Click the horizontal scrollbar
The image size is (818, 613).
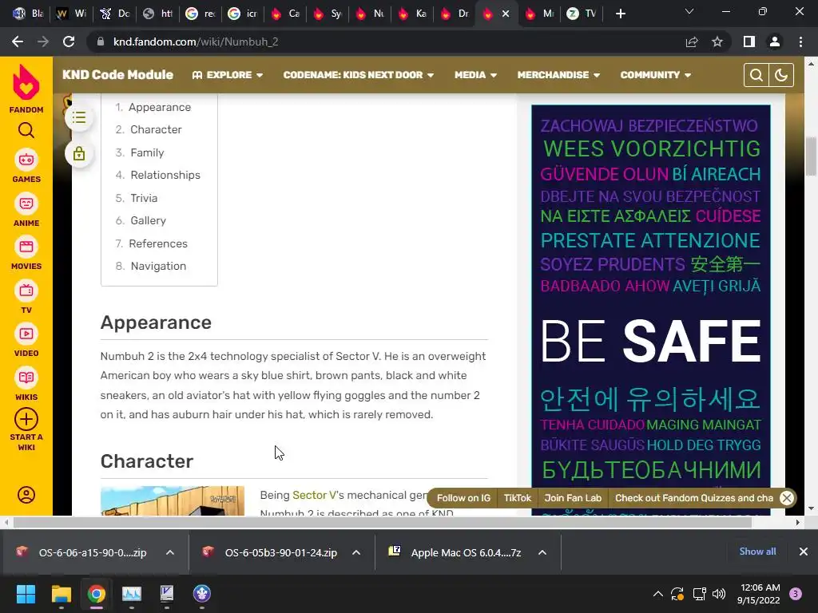(382, 522)
